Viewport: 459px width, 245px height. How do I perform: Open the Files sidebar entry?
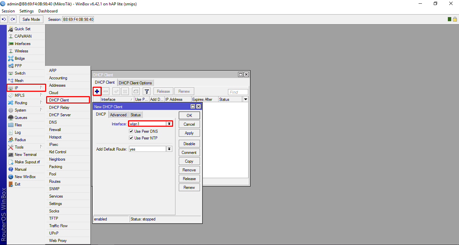click(x=26, y=125)
